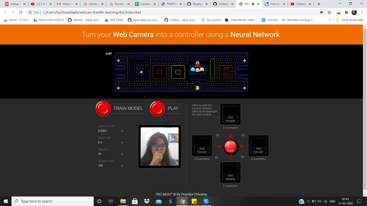Expand the hidden bookmarks chevron
Image resolution: width=367 pixels, height=206 pixels.
329,20
